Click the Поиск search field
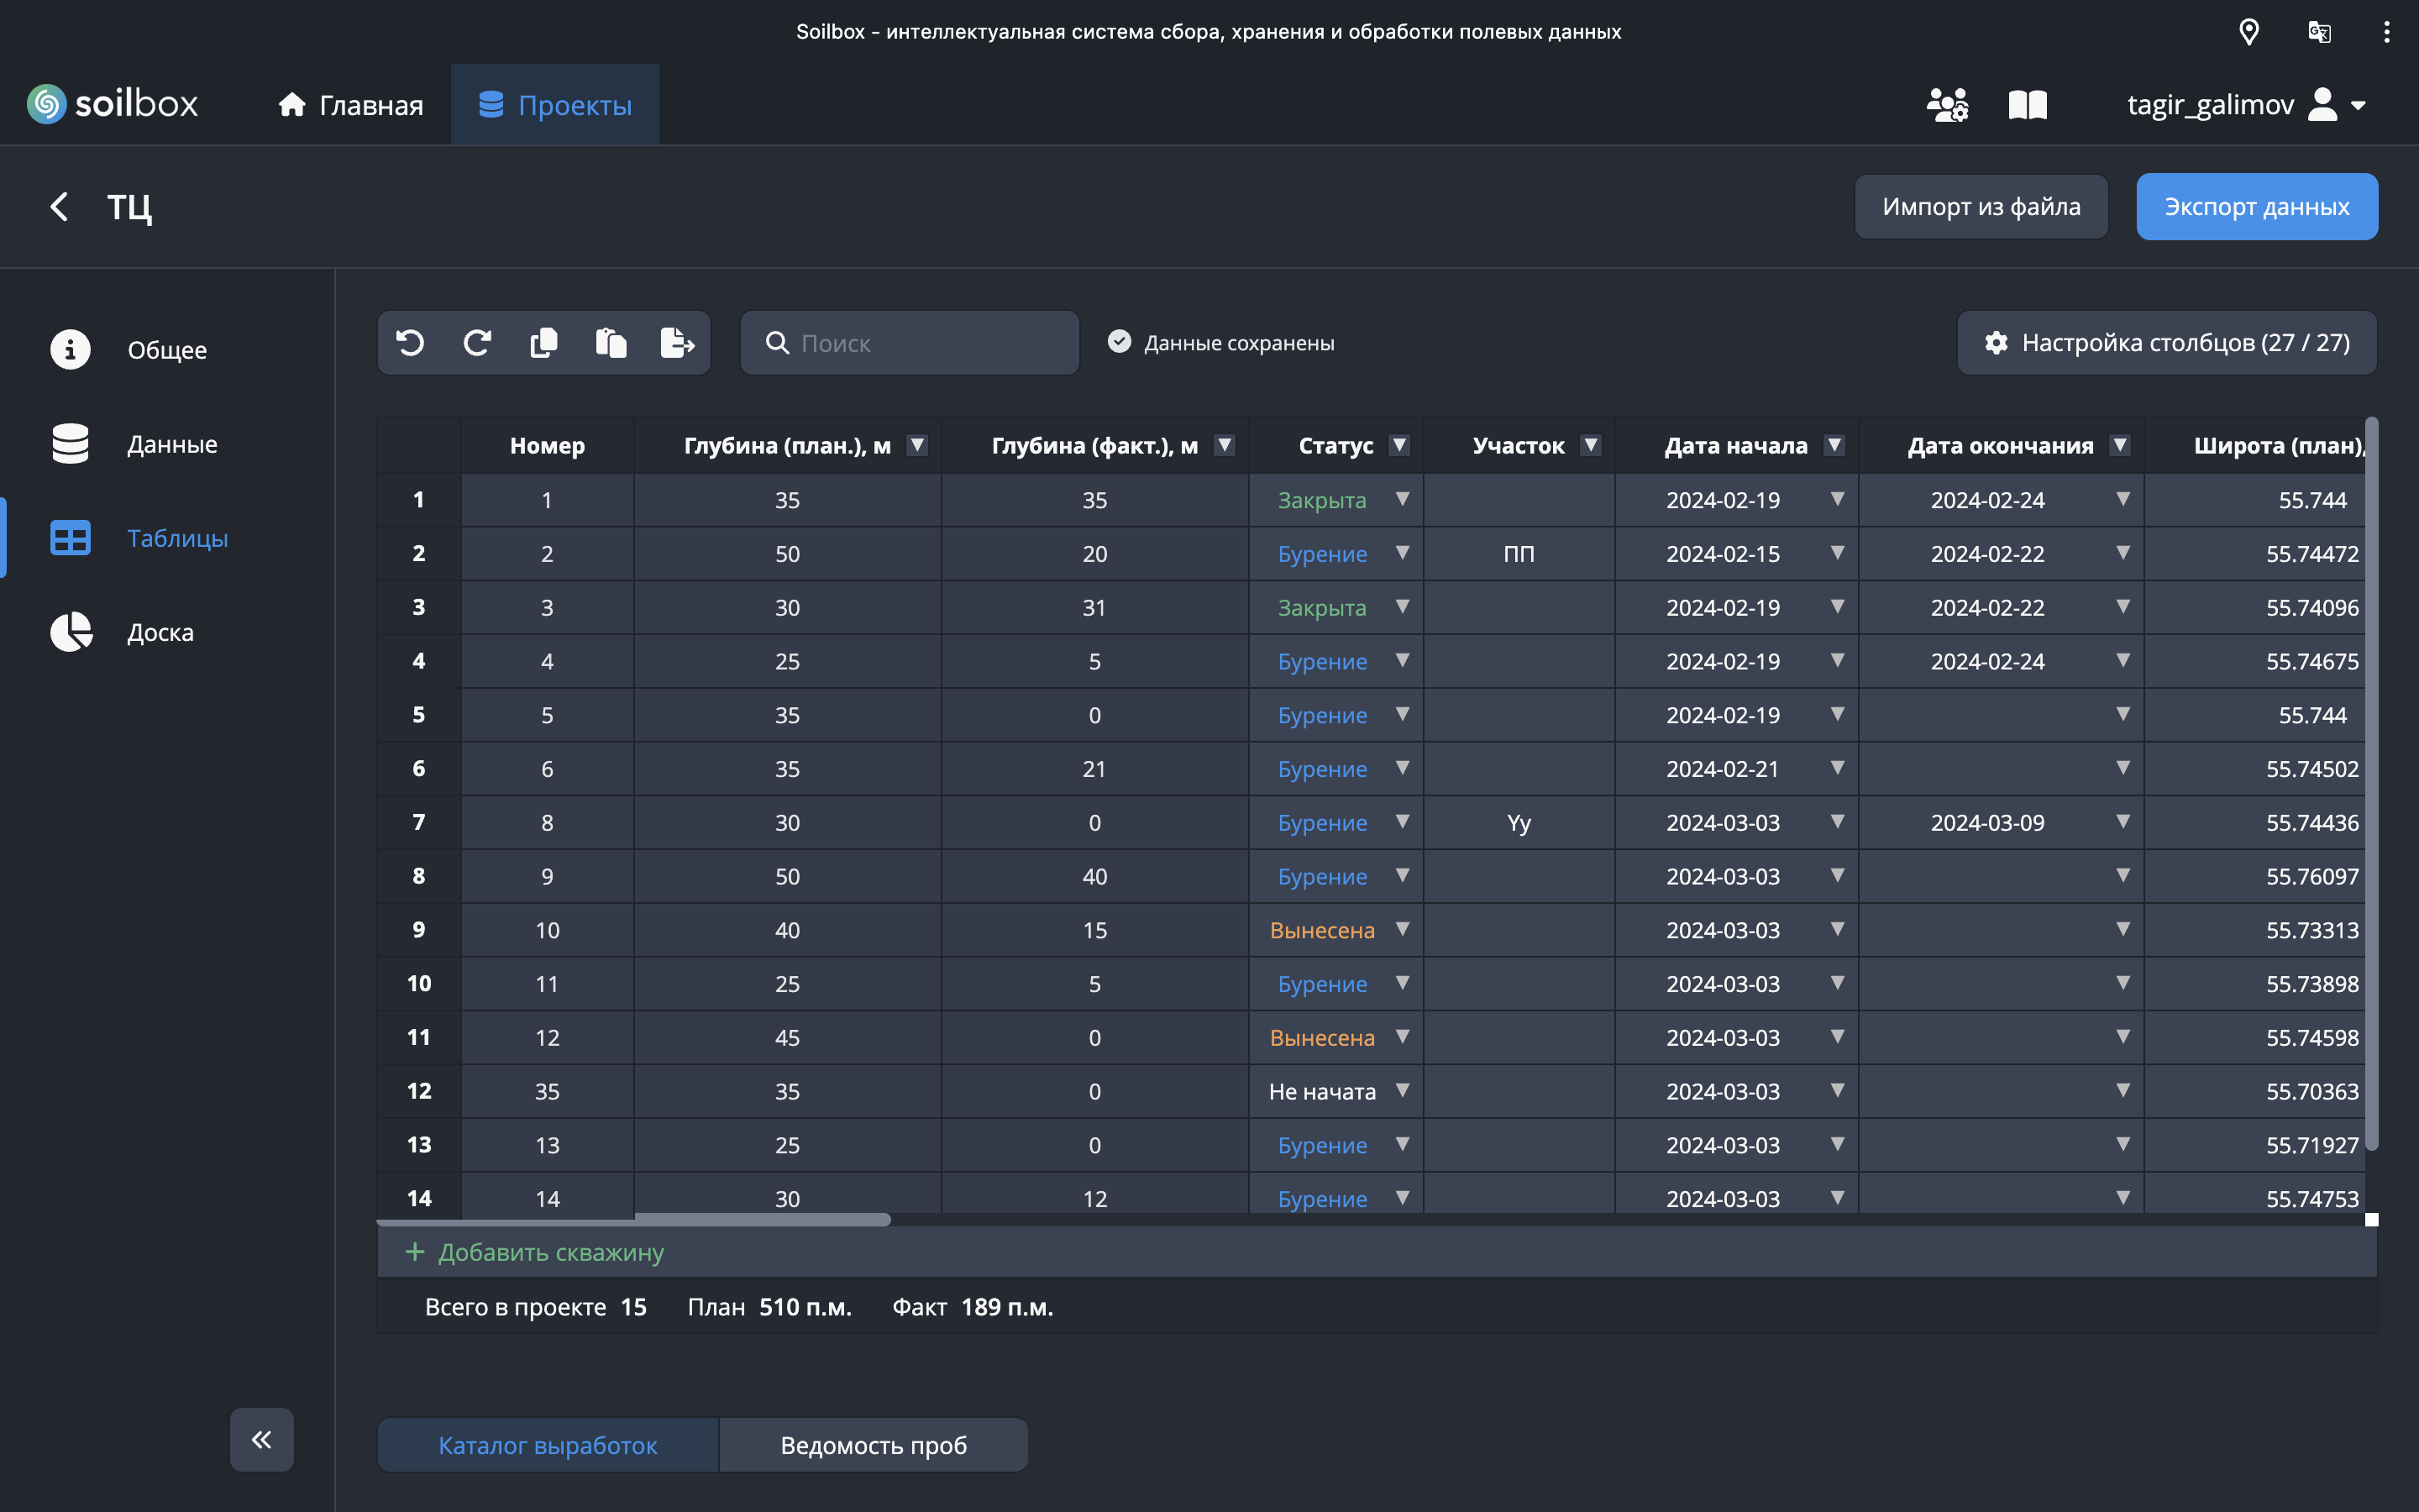 925,343
